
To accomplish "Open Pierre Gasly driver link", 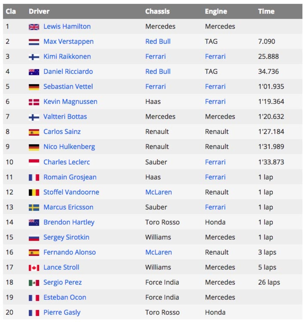I will pyautogui.click(x=62, y=312).
